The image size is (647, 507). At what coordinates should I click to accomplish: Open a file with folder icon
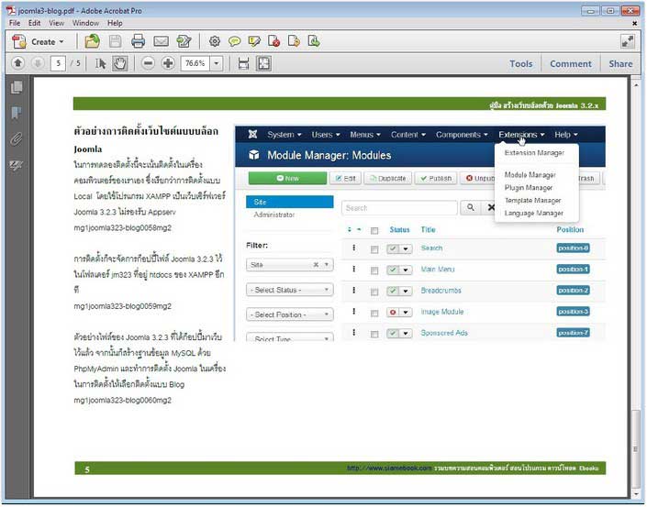(x=92, y=41)
